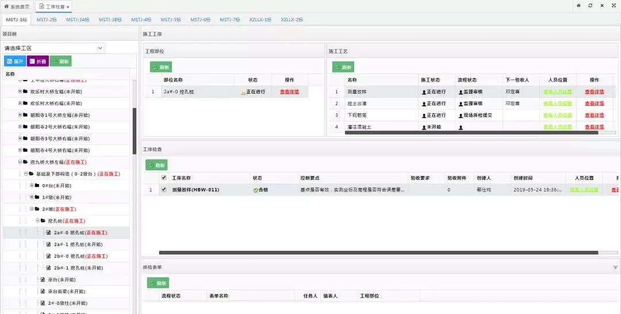Expand the 1#墩 tree node
This screenshot has height=314, width=621.
tap(32, 197)
